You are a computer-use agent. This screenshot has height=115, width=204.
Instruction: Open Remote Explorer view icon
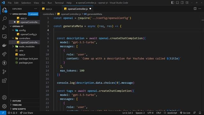(x=4, y=36)
